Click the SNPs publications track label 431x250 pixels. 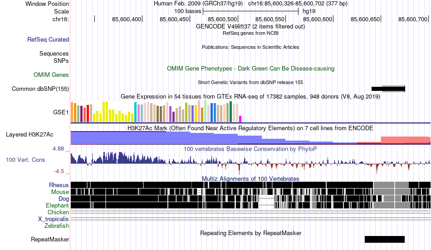point(61,61)
